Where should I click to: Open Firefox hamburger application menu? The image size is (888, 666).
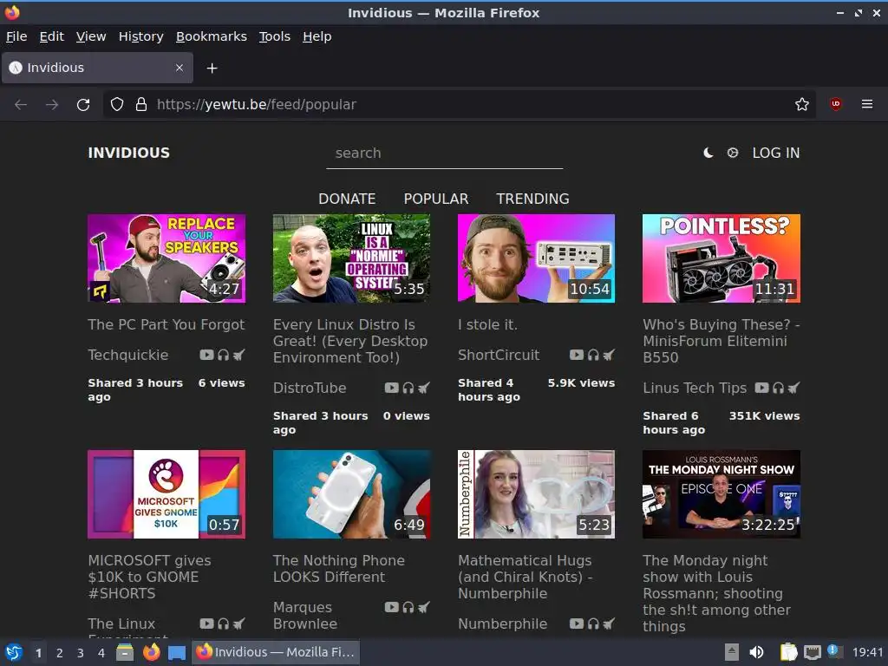[x=866, y=104]
